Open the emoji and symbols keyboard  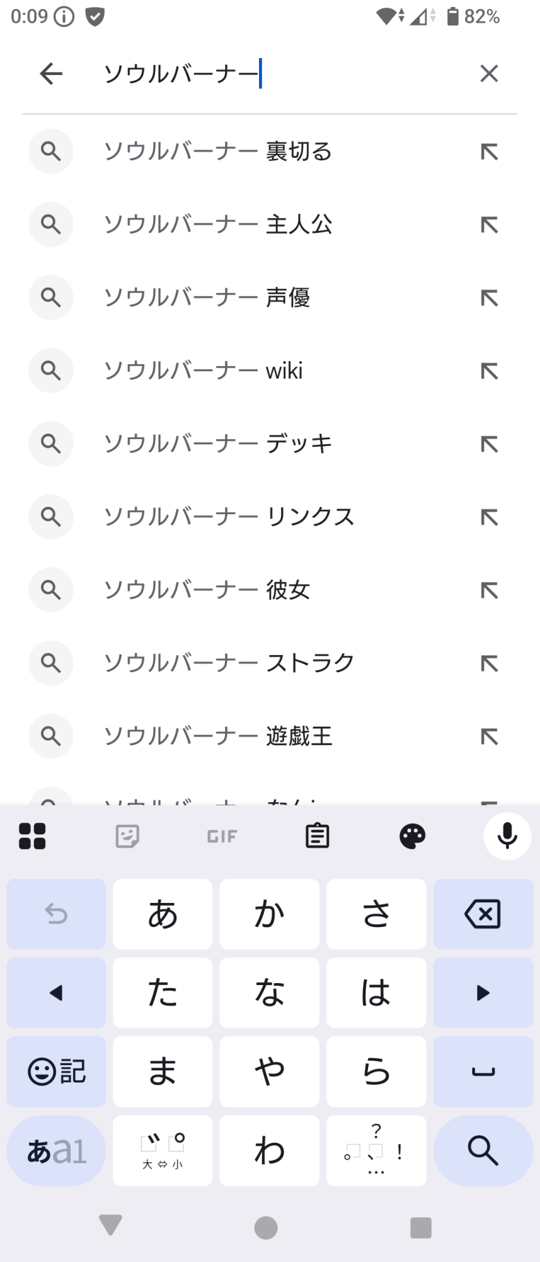tap(56, 1071)
